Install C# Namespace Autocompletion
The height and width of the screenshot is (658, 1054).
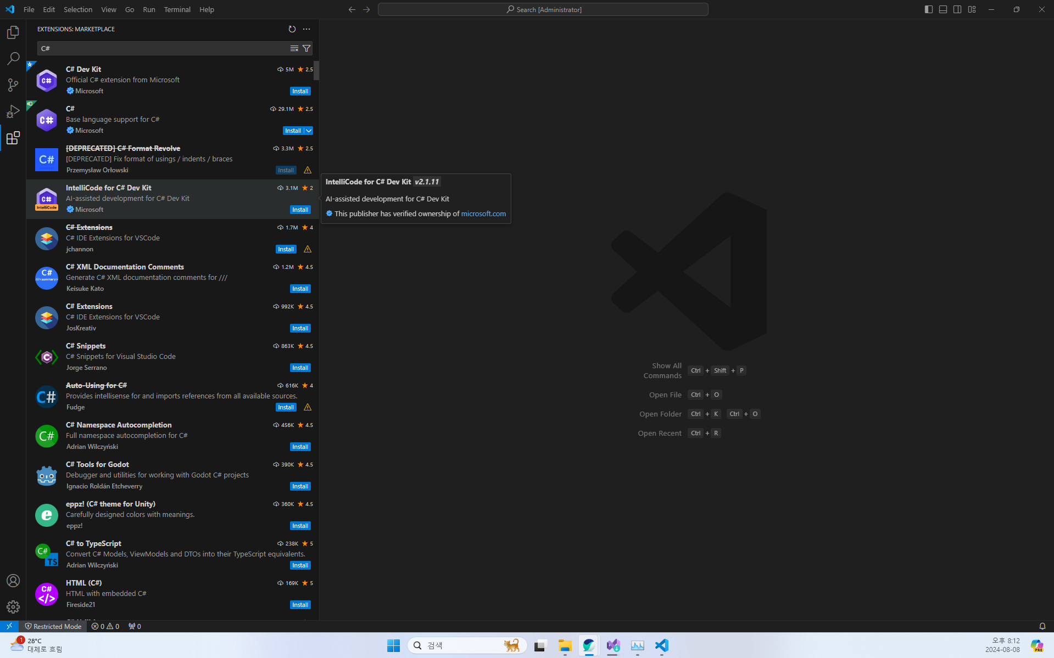click(x=300, y=447)
